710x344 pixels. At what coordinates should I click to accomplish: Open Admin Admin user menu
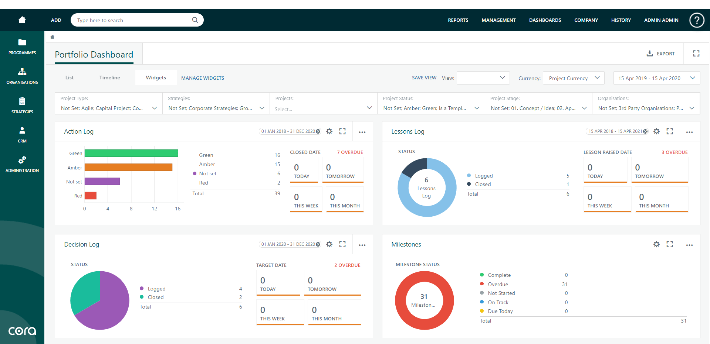pos(661,20)
